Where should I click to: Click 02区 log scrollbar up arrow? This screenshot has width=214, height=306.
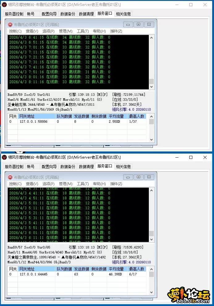tap(151, 190)
